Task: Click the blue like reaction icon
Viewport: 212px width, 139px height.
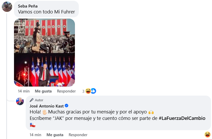Action: point(93,91)
